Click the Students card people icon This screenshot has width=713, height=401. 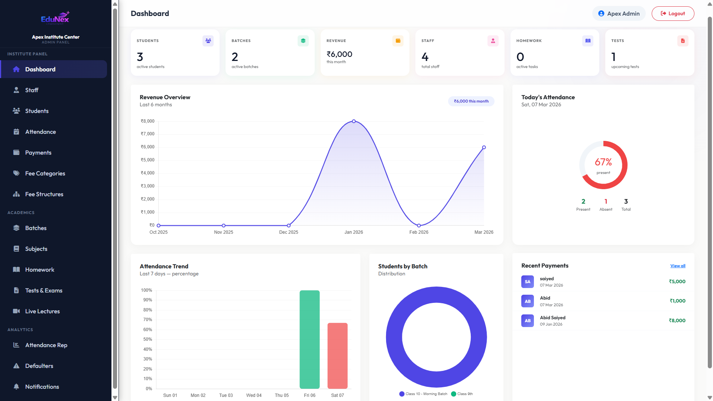point(208,41)
